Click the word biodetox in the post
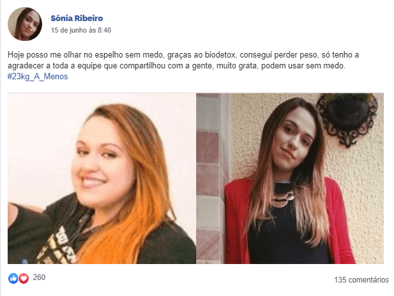 (220, 54)
